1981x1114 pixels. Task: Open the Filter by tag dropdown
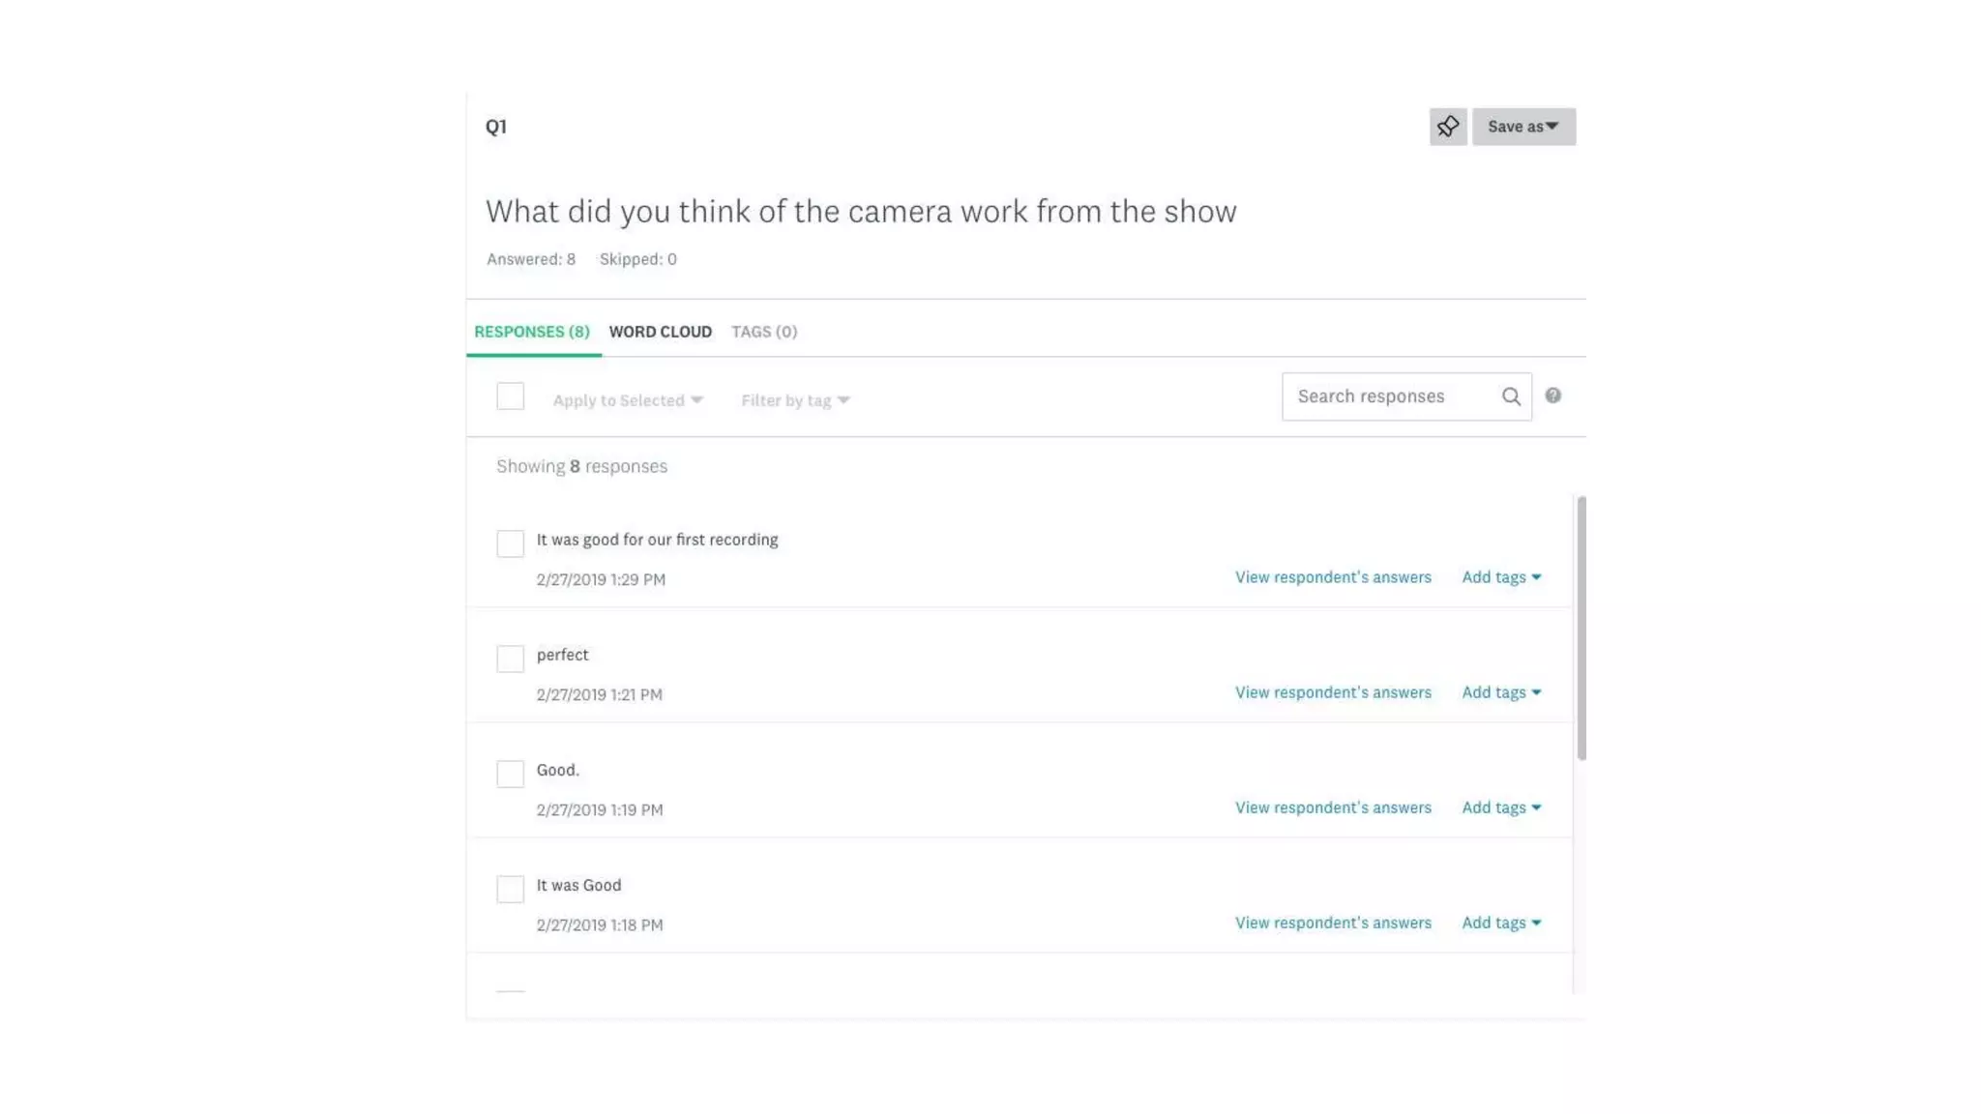794,400
